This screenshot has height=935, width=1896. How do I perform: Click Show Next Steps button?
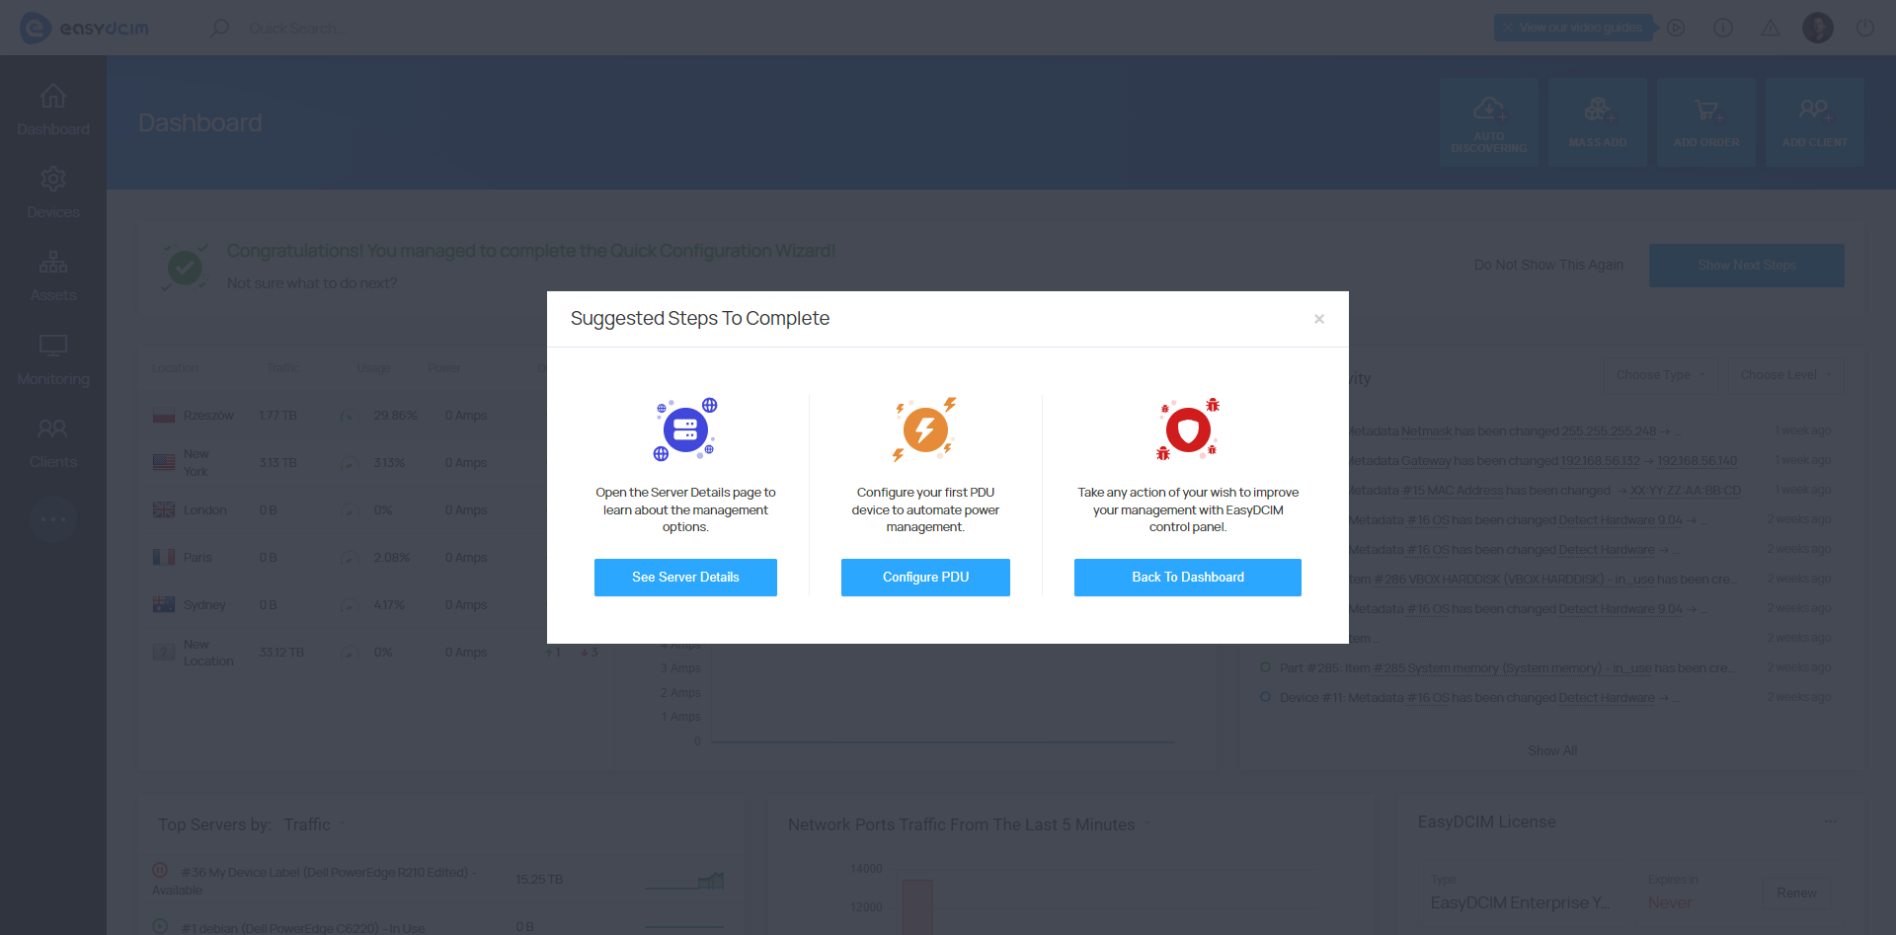tap(1747, 266)
